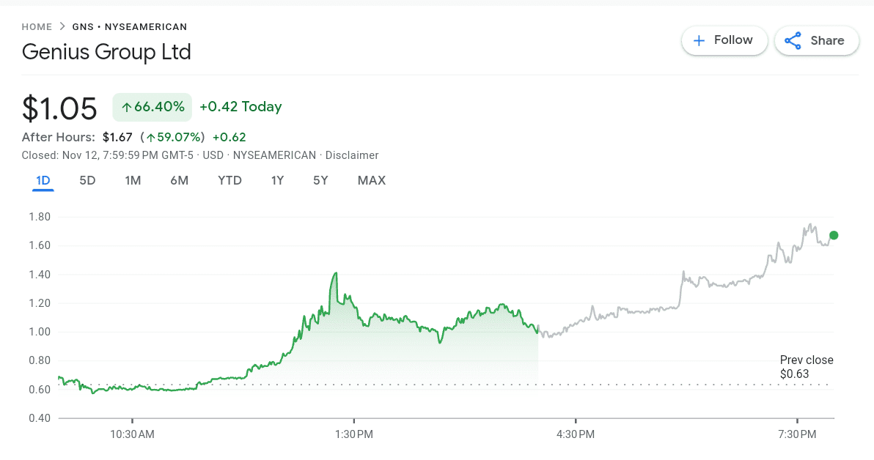Select the YTD time range
Screen dimensions: 874x460
point(229,180)
